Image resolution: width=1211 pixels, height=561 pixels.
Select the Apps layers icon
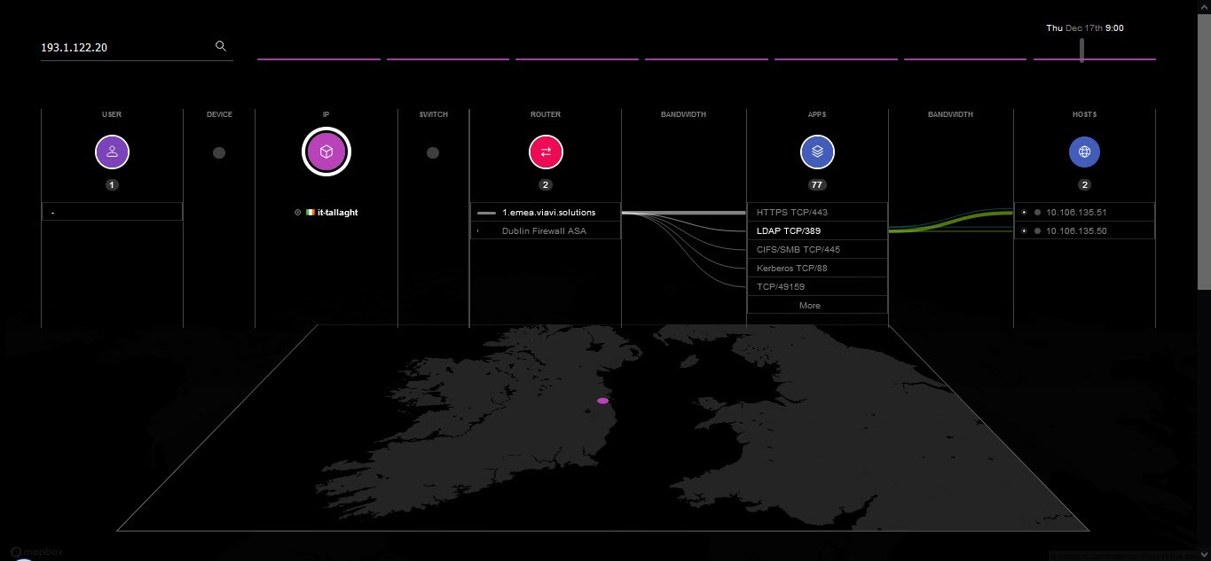click(x=817, y=152)
